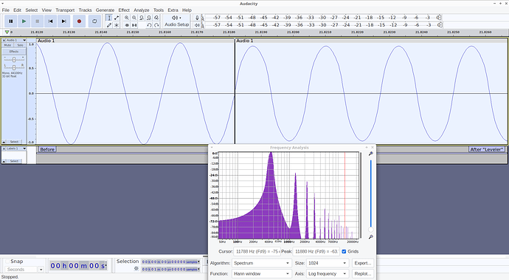The height and width of the screenshot is (280, 509).
Task: Toggle the Grids checkbox
Action: click(344, 251)
